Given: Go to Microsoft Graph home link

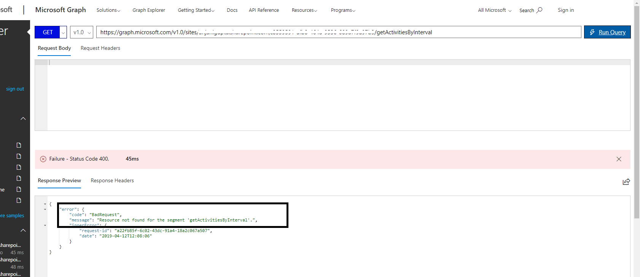Looking at the screenshot, I should 60,10.
